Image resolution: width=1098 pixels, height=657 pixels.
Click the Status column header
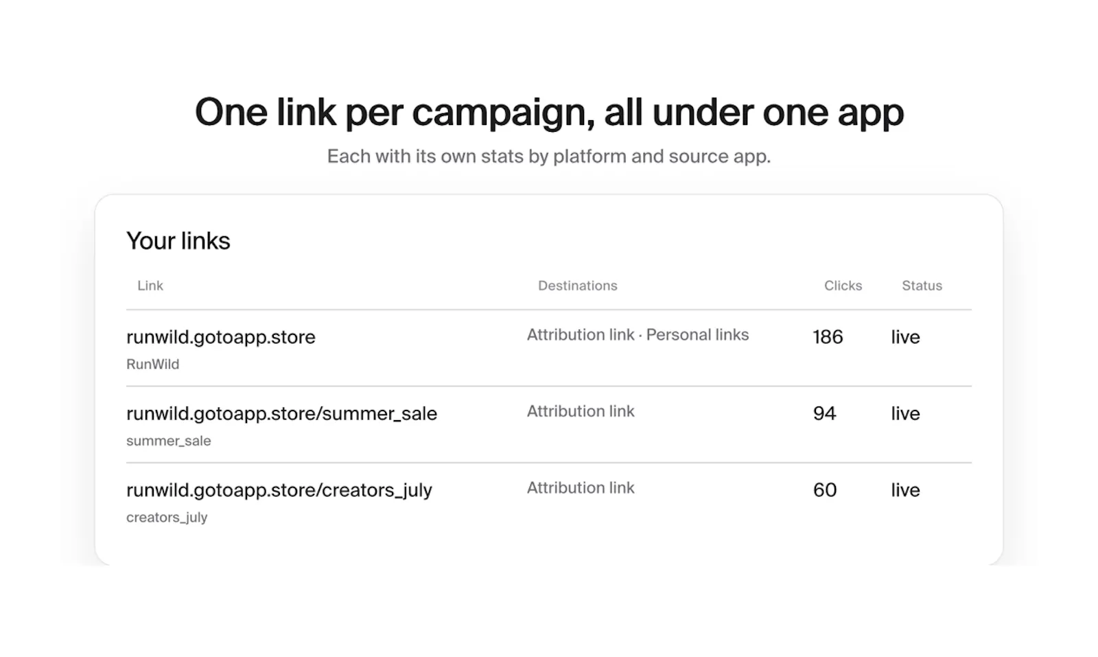[x=922, y=286]
